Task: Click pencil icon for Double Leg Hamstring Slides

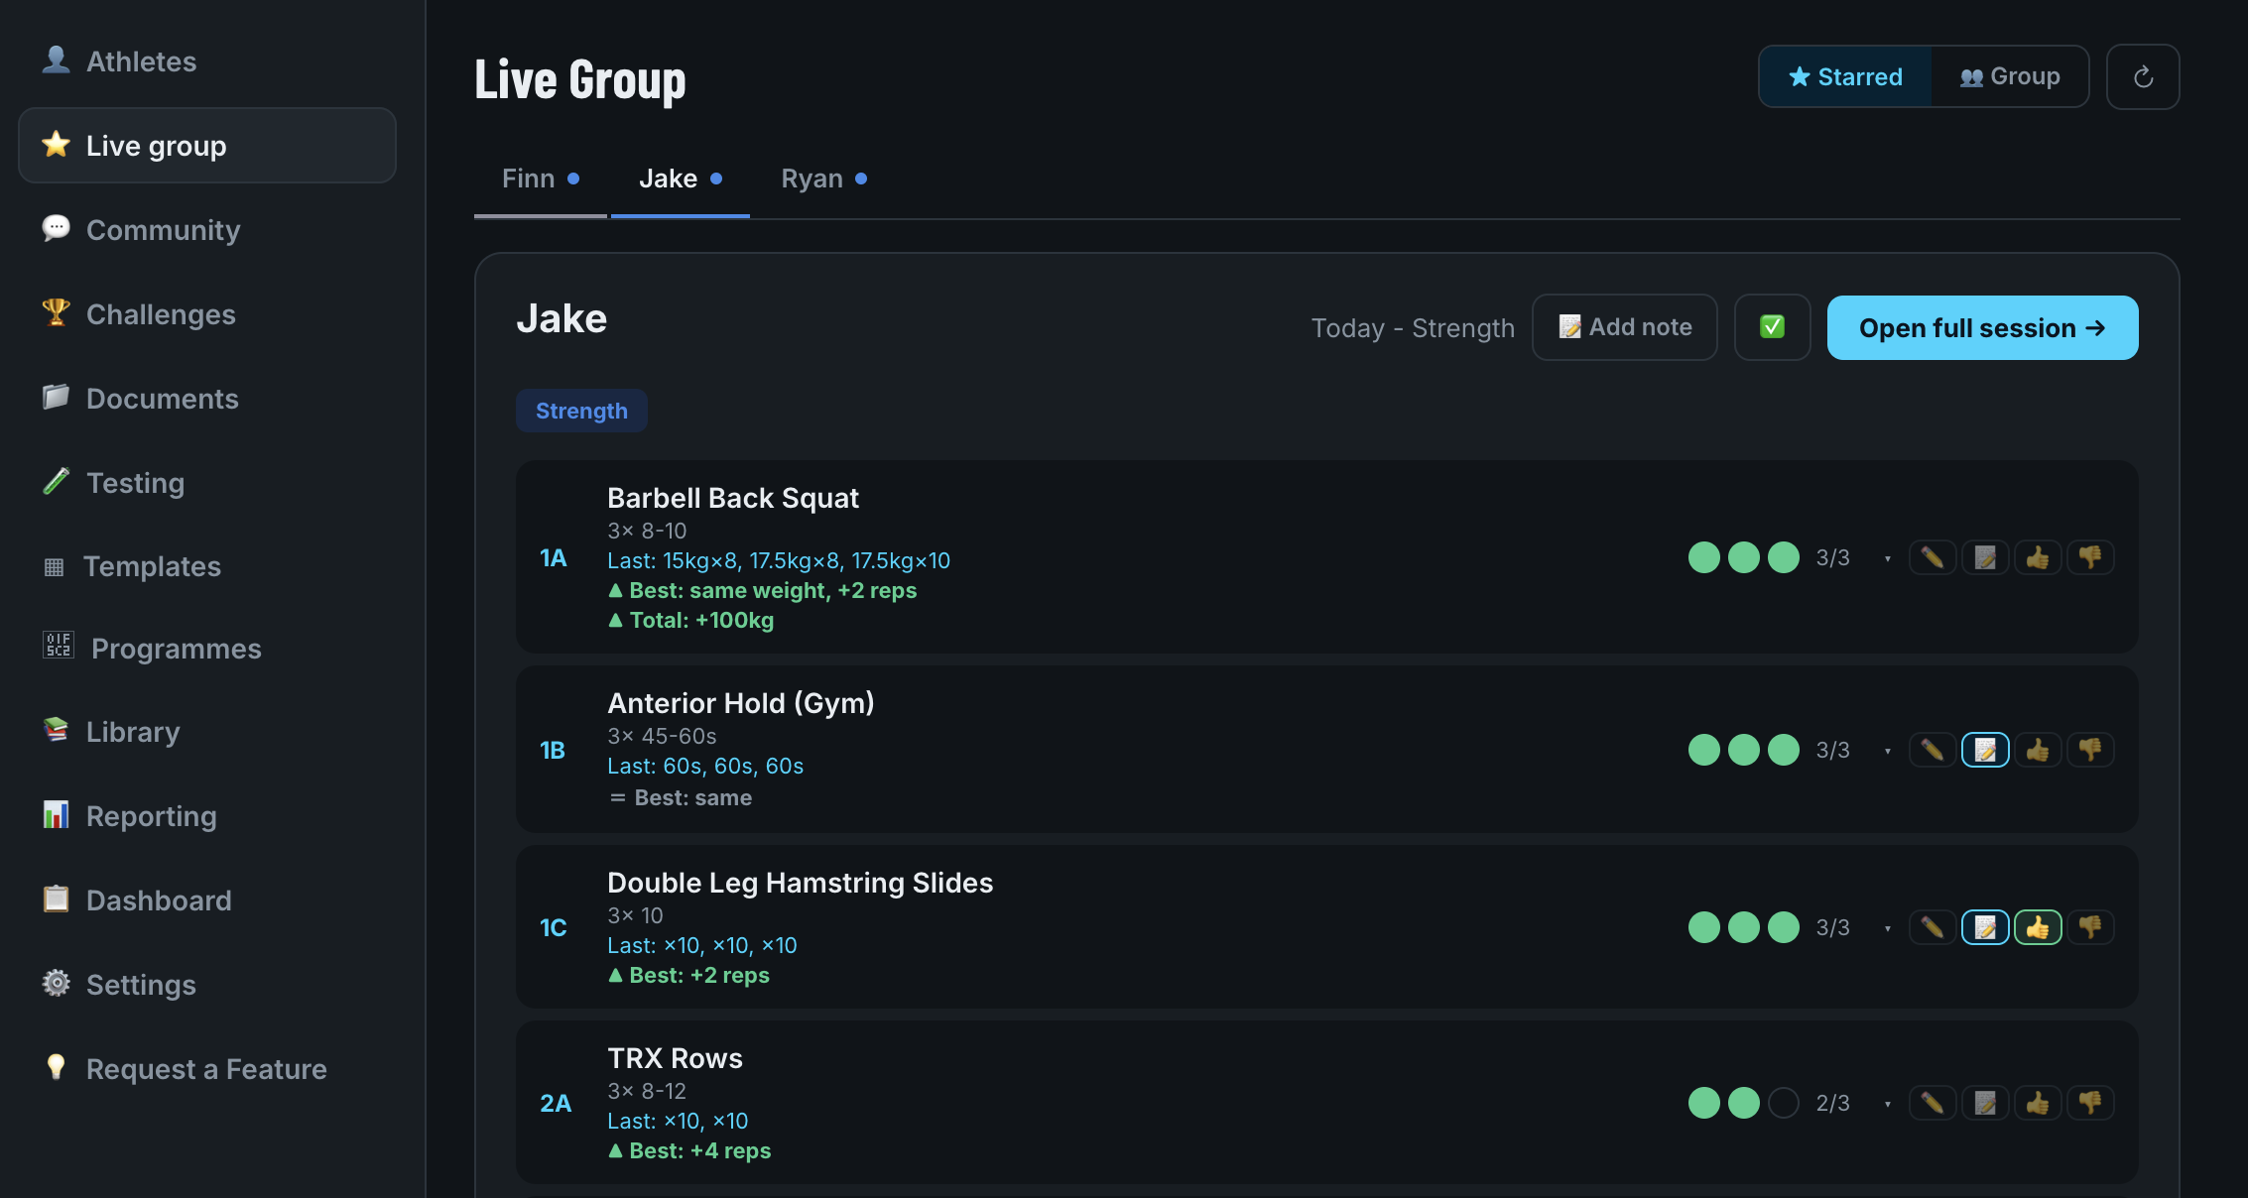Action: point(1932,927)
